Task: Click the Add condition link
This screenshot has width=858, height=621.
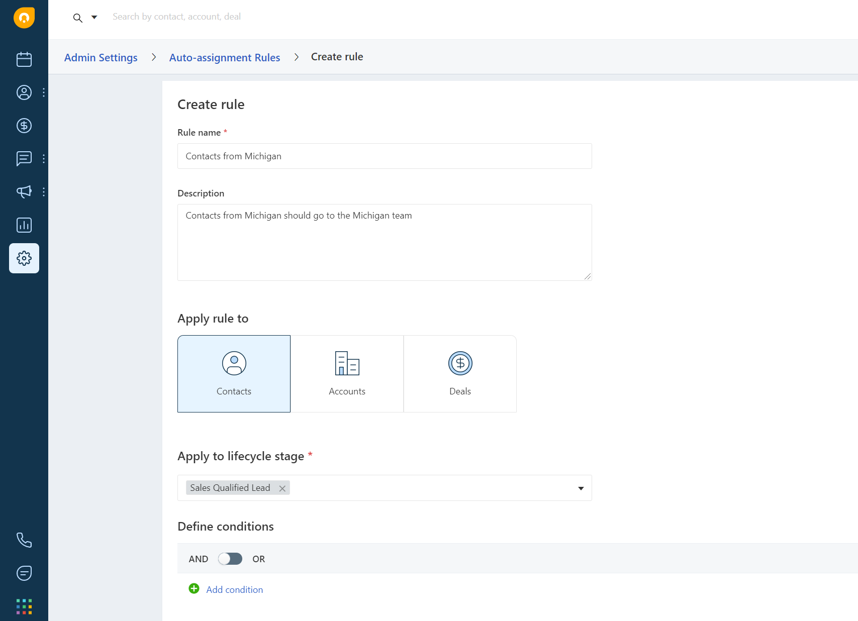Action: point(234,589)
